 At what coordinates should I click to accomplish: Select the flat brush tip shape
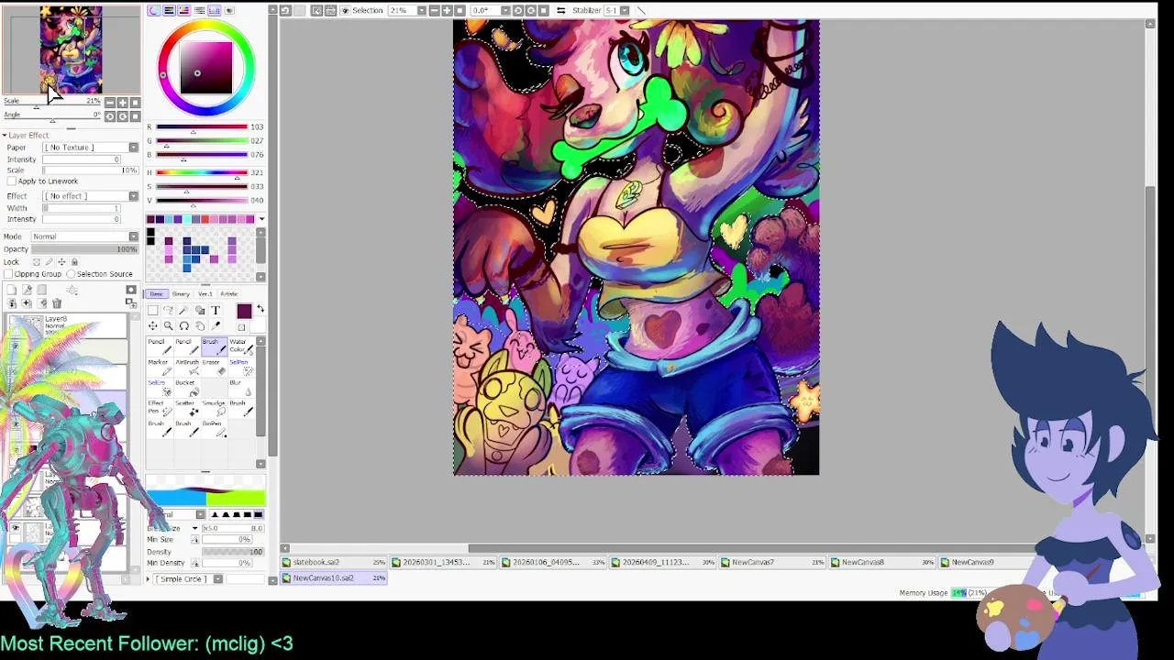tap(258, 514)
